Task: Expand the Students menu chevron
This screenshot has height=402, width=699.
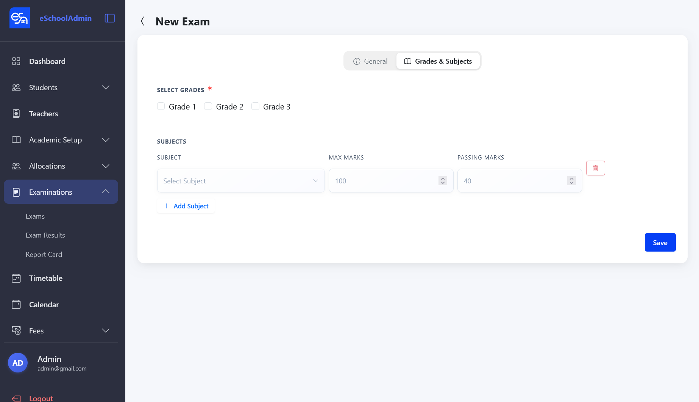Action: point(106,88)
